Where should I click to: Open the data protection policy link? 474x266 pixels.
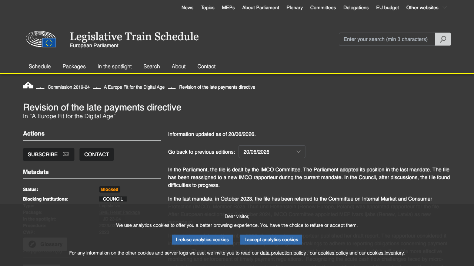click(283, 253)
